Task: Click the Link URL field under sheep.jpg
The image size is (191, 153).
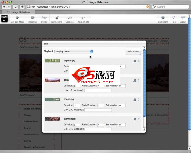Action: (x=98, y=110)
